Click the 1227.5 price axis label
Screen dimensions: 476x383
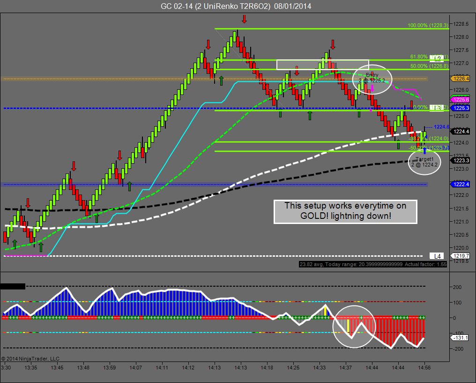[461, 50]
